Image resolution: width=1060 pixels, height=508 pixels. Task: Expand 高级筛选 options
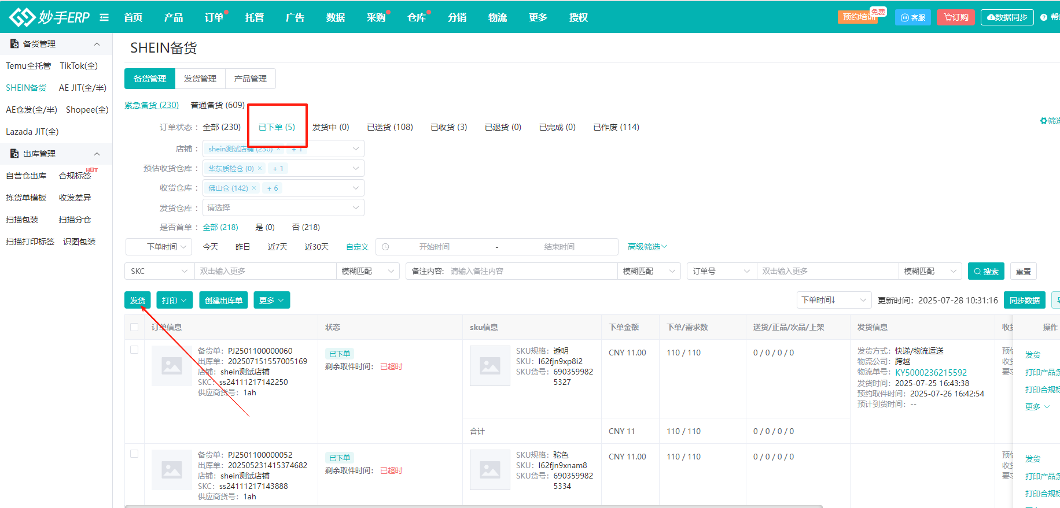tap(647, 247)
